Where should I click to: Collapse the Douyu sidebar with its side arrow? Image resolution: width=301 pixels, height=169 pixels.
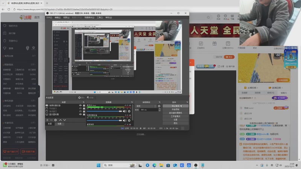(39, 92)
